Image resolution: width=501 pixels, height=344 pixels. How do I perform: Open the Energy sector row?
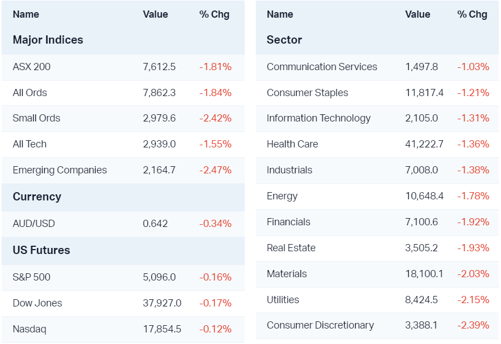[282, 196]
